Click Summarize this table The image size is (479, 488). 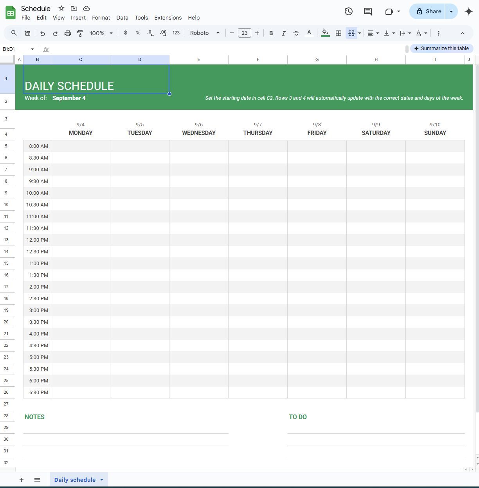(442, 48)
